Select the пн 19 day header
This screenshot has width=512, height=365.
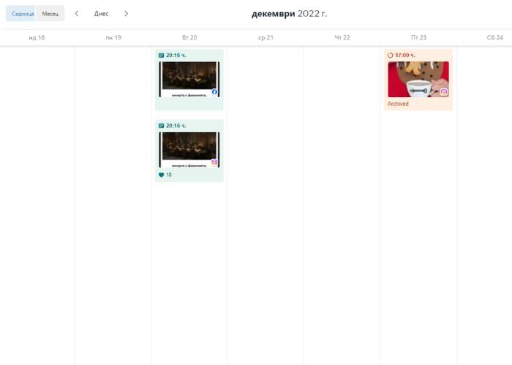(113, 37)
